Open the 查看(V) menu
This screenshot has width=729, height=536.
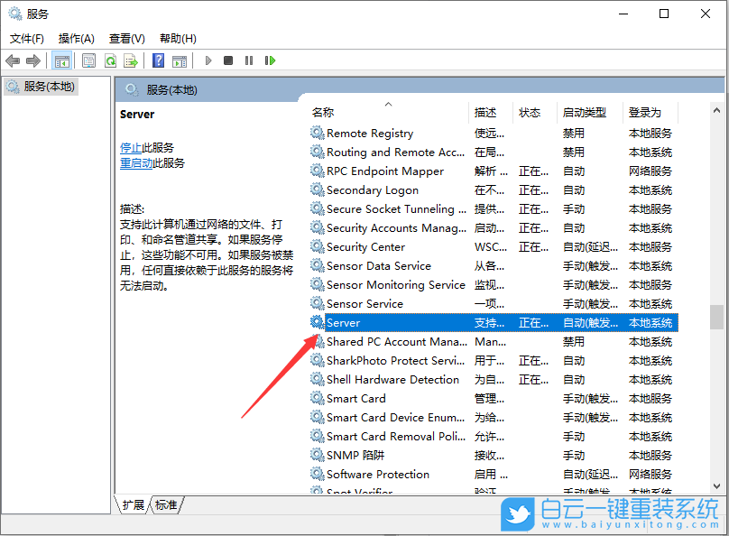pyautogui.click(x=126, y=38)
